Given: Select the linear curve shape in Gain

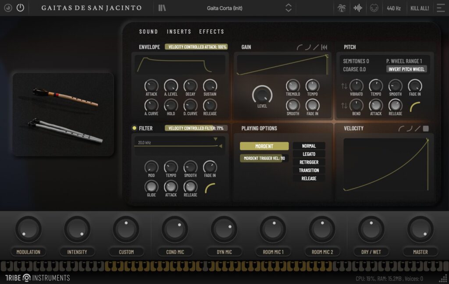Looking at the screenshot, I should point(316,47).
